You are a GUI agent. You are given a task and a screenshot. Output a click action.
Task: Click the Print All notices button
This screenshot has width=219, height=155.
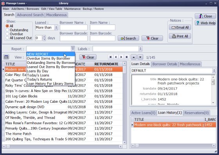180,36
